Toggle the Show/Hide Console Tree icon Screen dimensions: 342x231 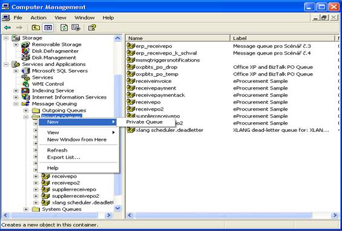(x=48, y=28)
